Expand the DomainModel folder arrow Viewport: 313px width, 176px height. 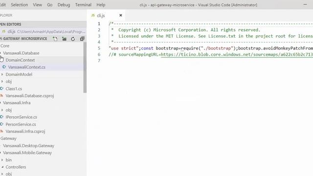(x=2, y=74)
